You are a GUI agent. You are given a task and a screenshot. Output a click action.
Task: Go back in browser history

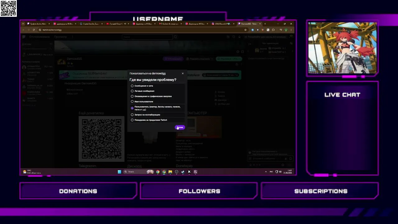click(x=24, y=30)
